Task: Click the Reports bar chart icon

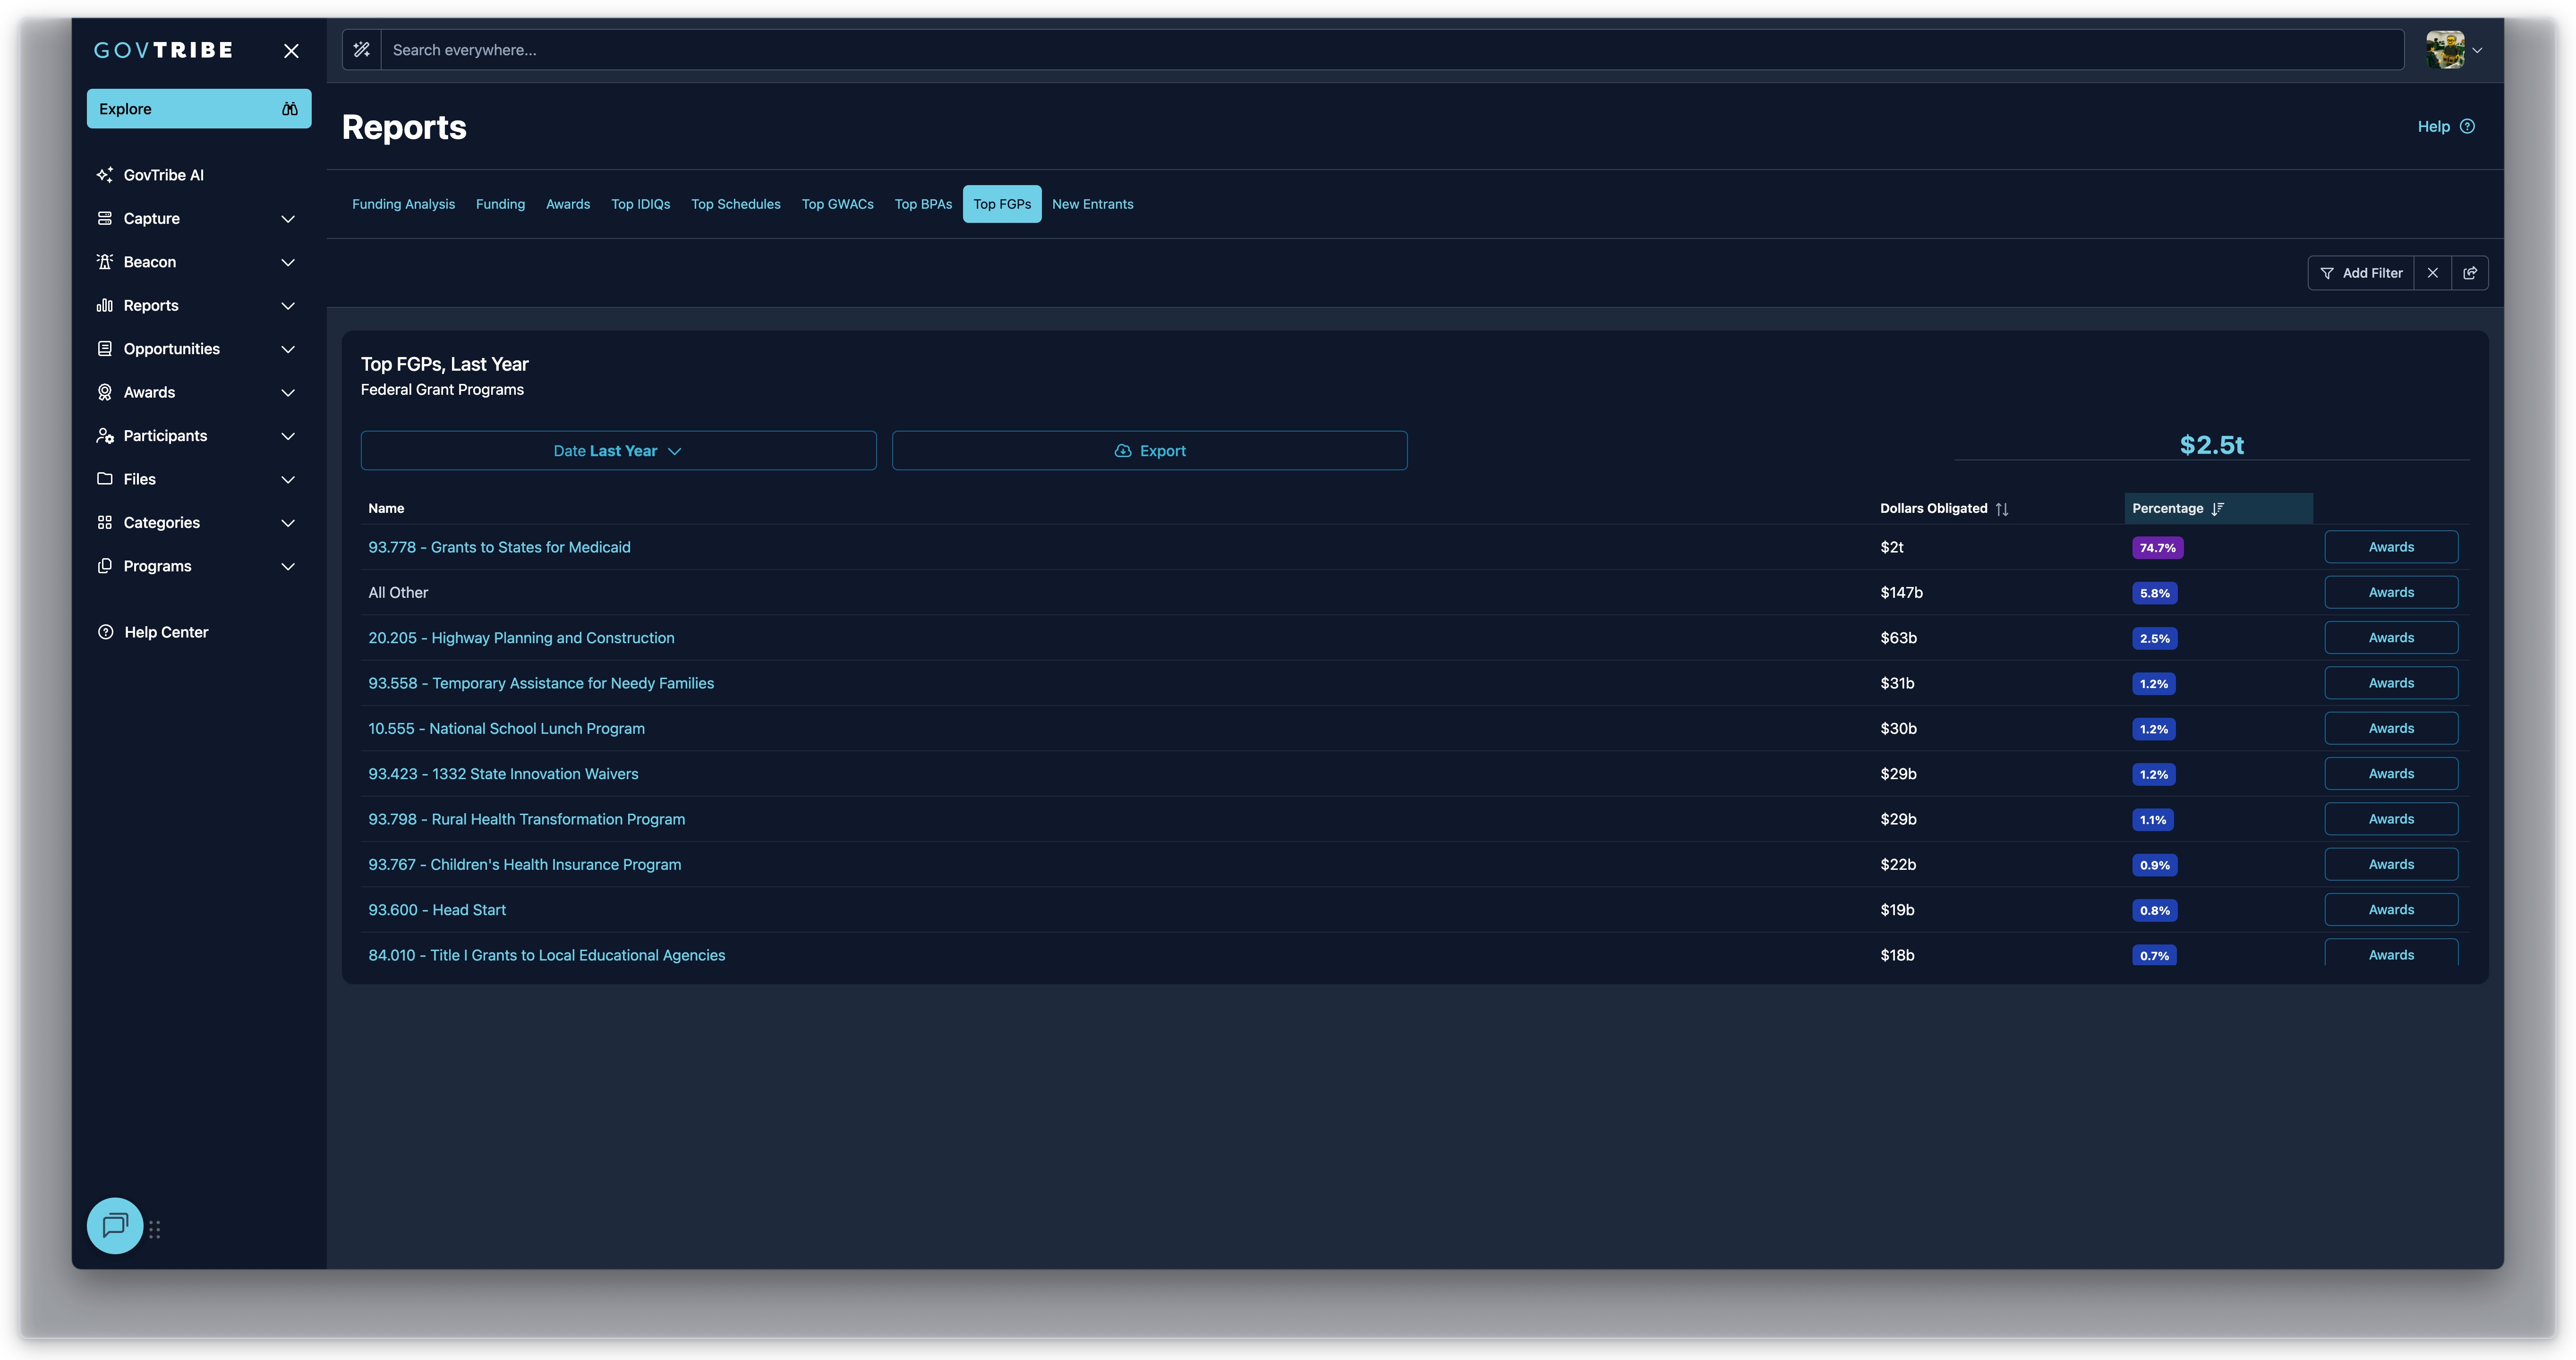Action: tap(105, 305)
